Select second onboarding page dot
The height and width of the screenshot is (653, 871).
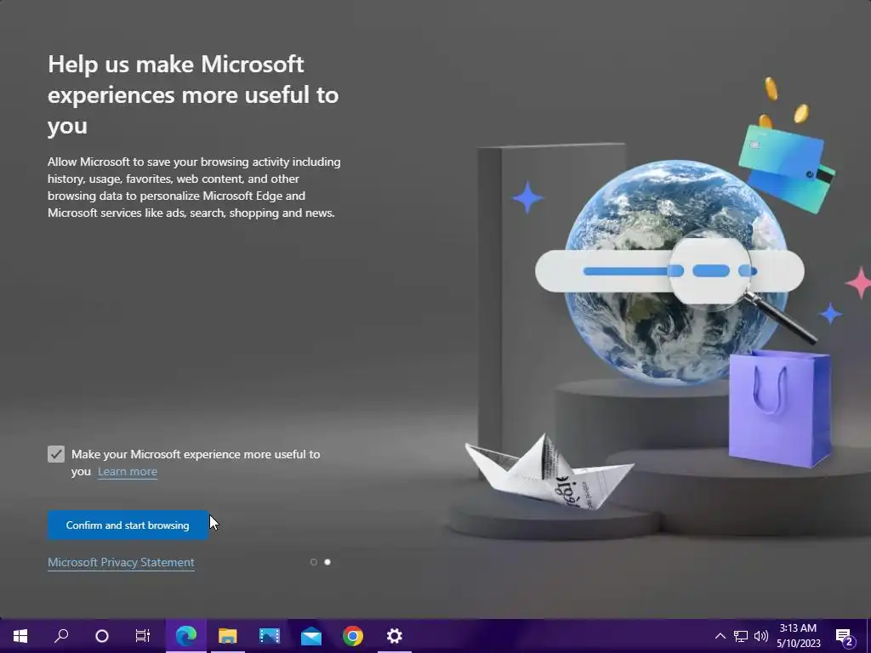(327, 562)
